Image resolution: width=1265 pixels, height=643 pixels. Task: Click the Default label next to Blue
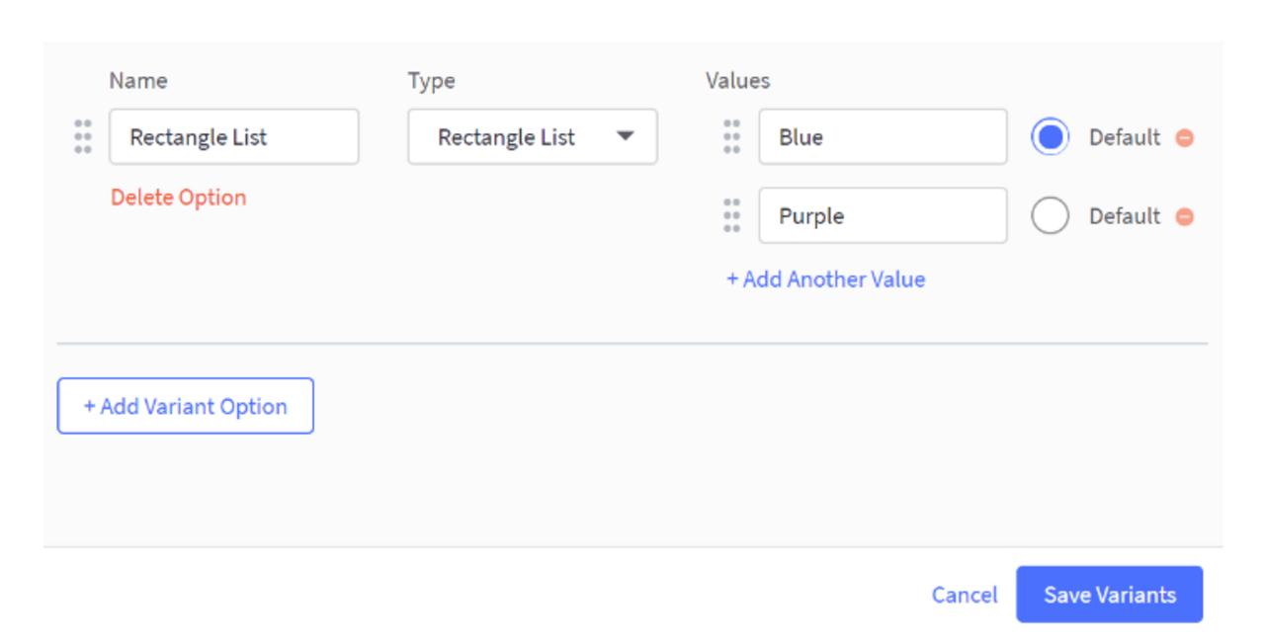click(x=1124, y=137)
